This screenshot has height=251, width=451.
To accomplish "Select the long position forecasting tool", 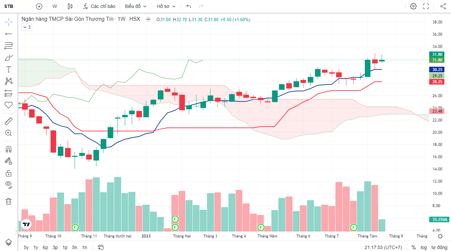I will pyautogui.click(x=9, y=93).
